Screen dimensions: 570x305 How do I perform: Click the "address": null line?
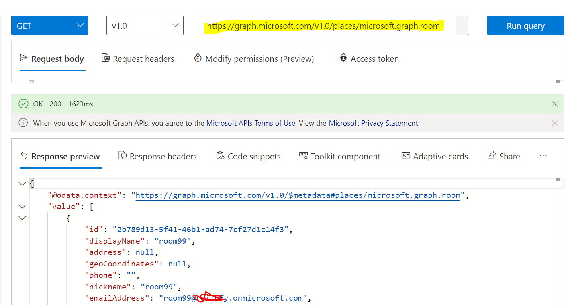pyautogui.click(x=122, y=252)
